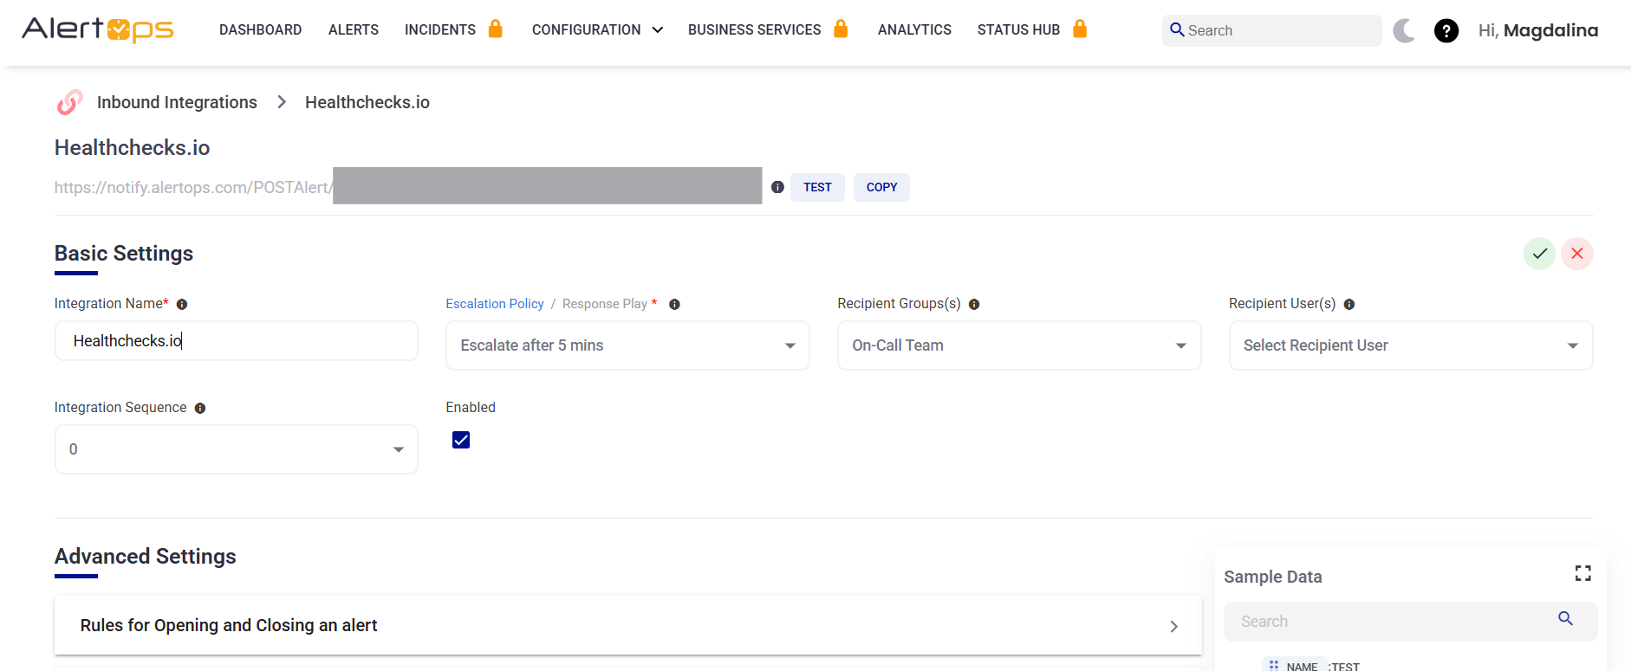This screenshot has width=1631, height=671.
Task: Click the Inbound Integrations link icon
Action: 70,102
